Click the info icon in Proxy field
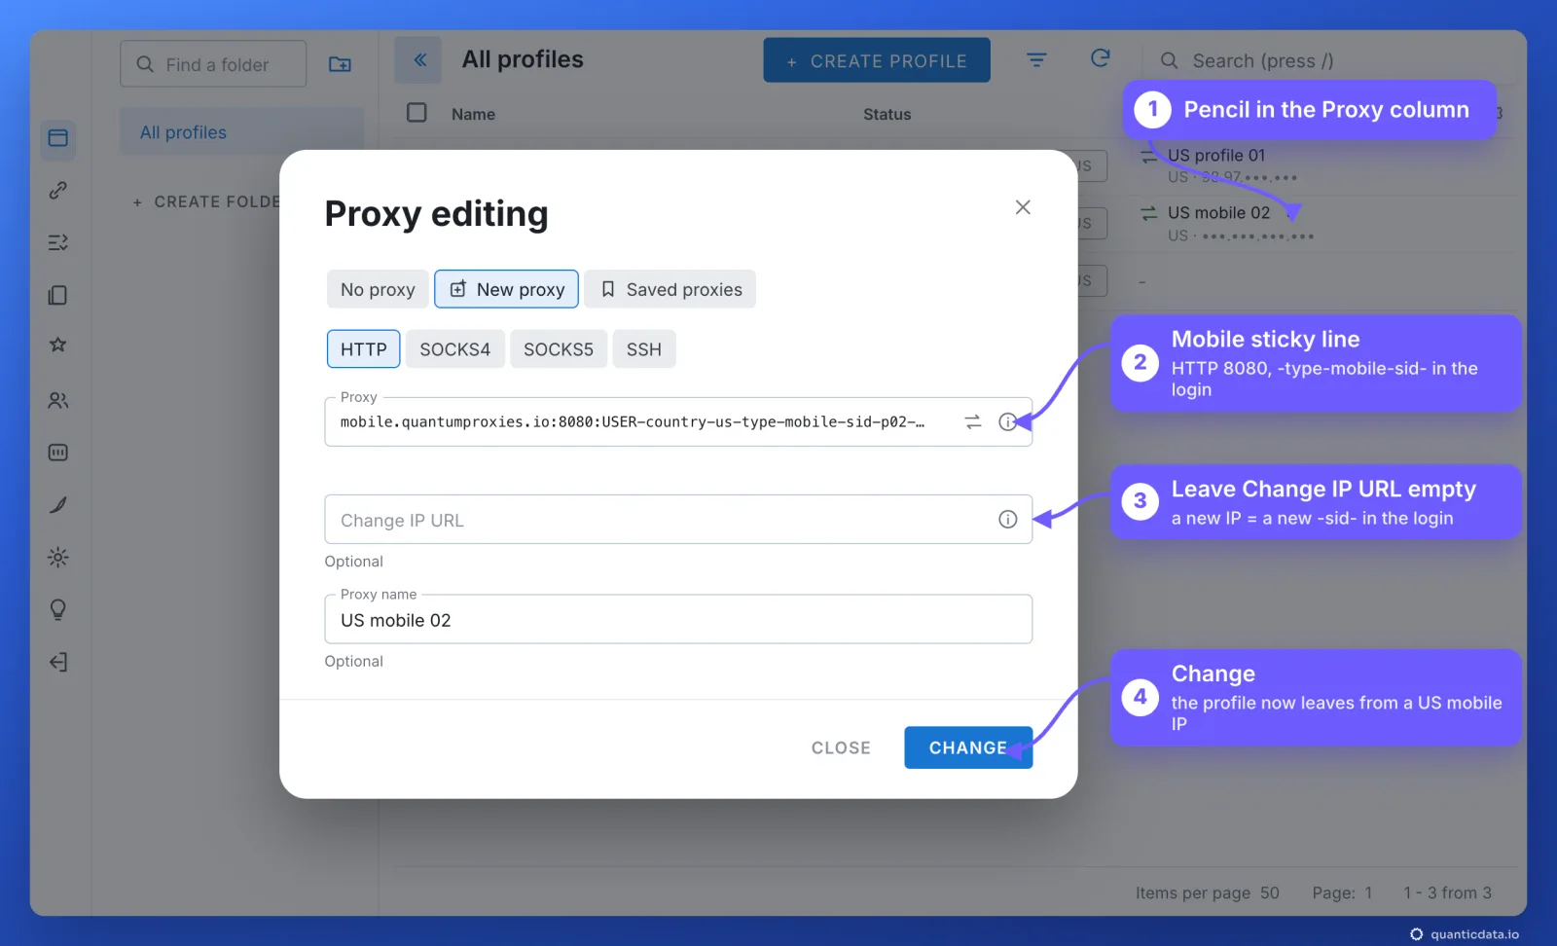 (1007, 421)
